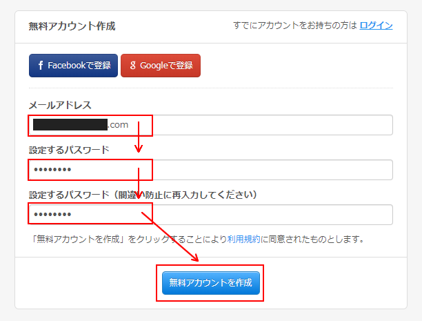Focus the メールアドレス input field
Image resolution: width=422 pixels, height=321 pixels.
[262, 125]
